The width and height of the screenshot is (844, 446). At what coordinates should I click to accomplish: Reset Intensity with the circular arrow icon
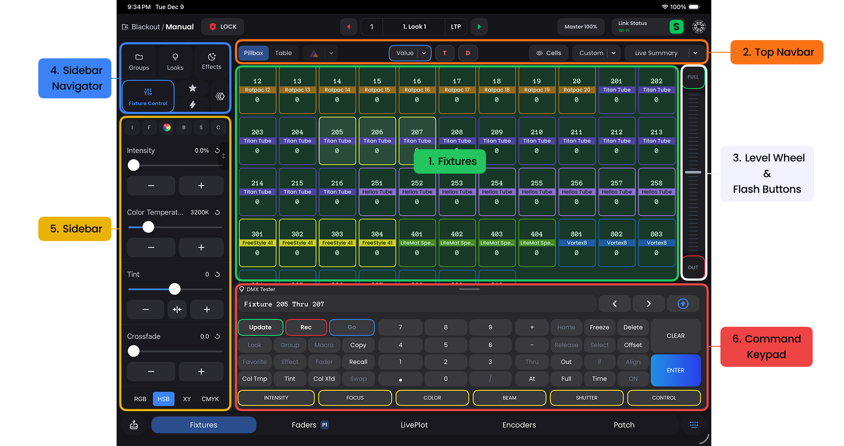coord(218,151)
